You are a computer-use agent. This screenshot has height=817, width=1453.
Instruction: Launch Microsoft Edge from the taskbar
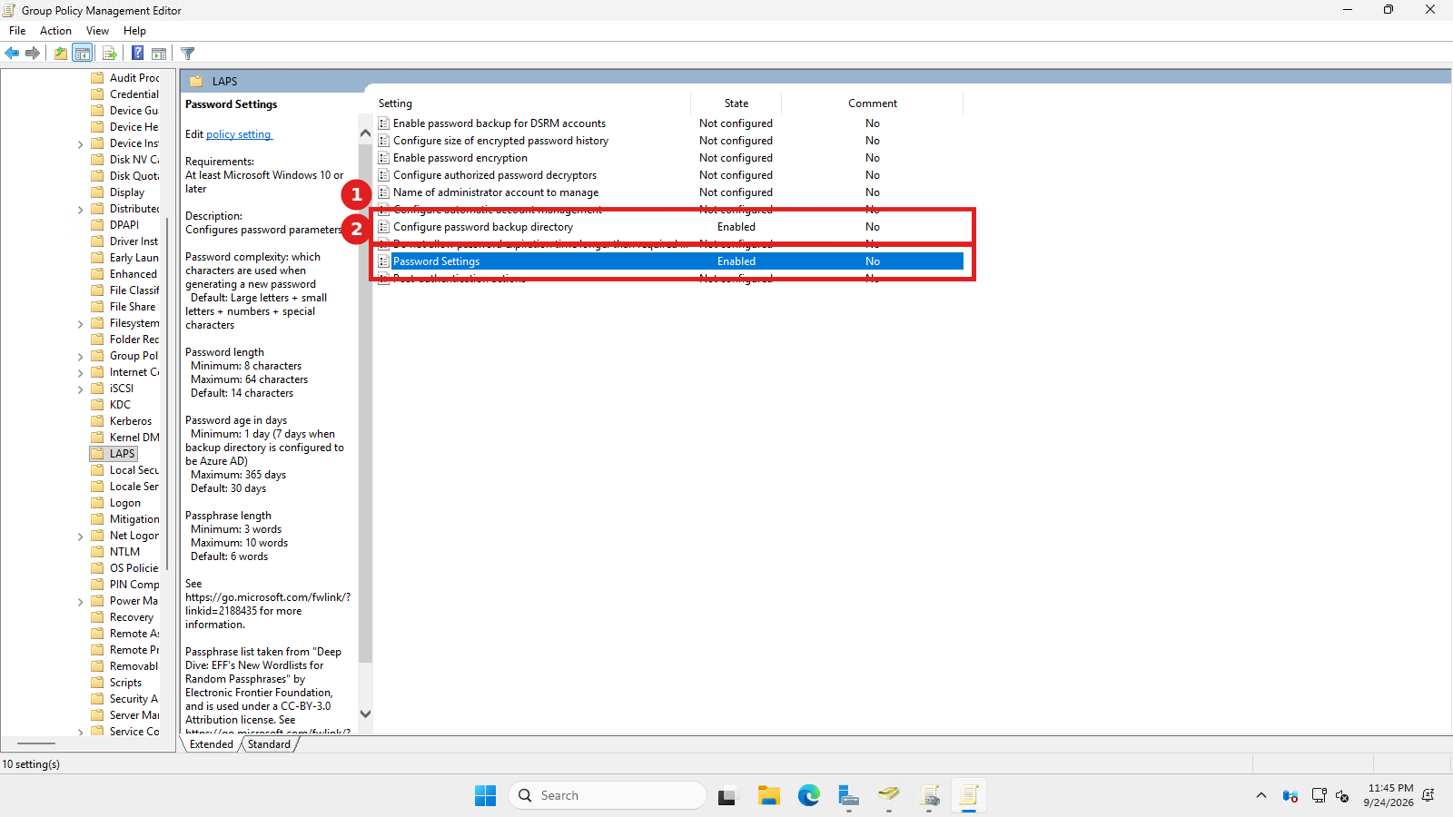pyautogui.click(x=808, y=796)
